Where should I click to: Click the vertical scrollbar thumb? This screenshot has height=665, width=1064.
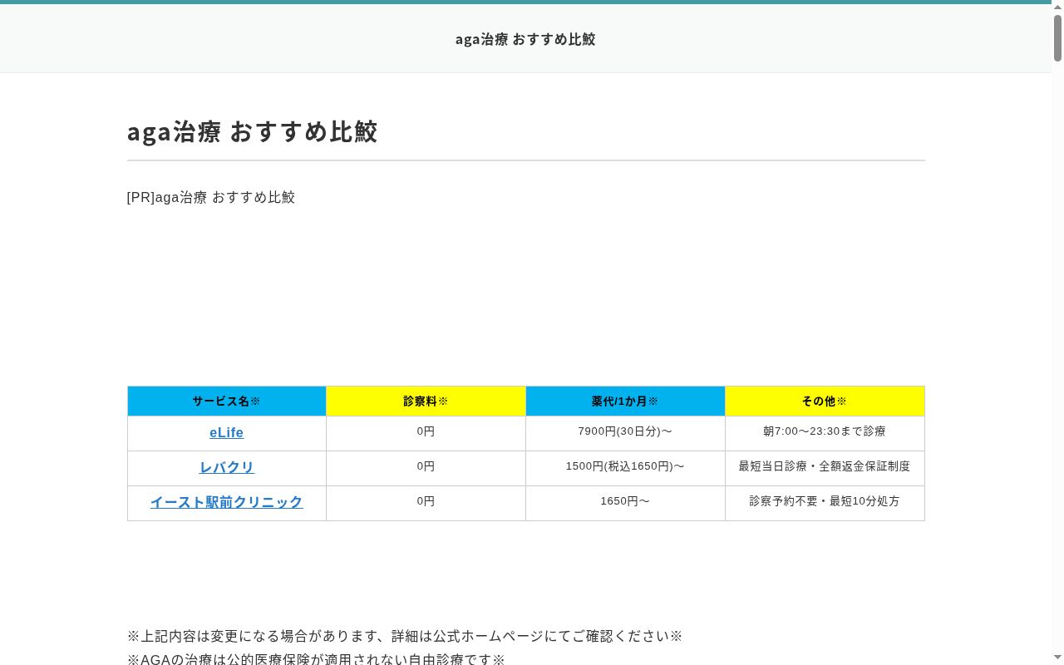[x=1057, y=38]
